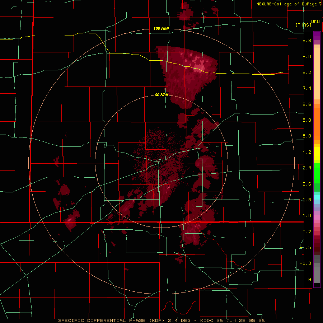Click the 100 NMI range ring label
323x323 pixels.
point(161,28)
